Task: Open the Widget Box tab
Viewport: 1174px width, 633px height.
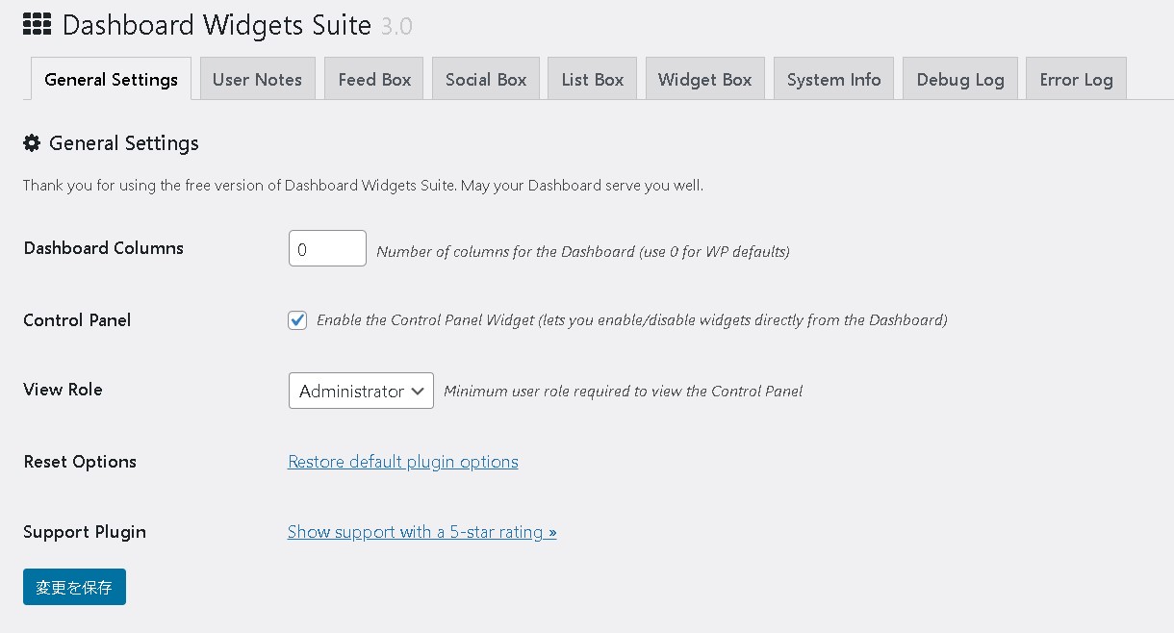Action: click(704, 79)
